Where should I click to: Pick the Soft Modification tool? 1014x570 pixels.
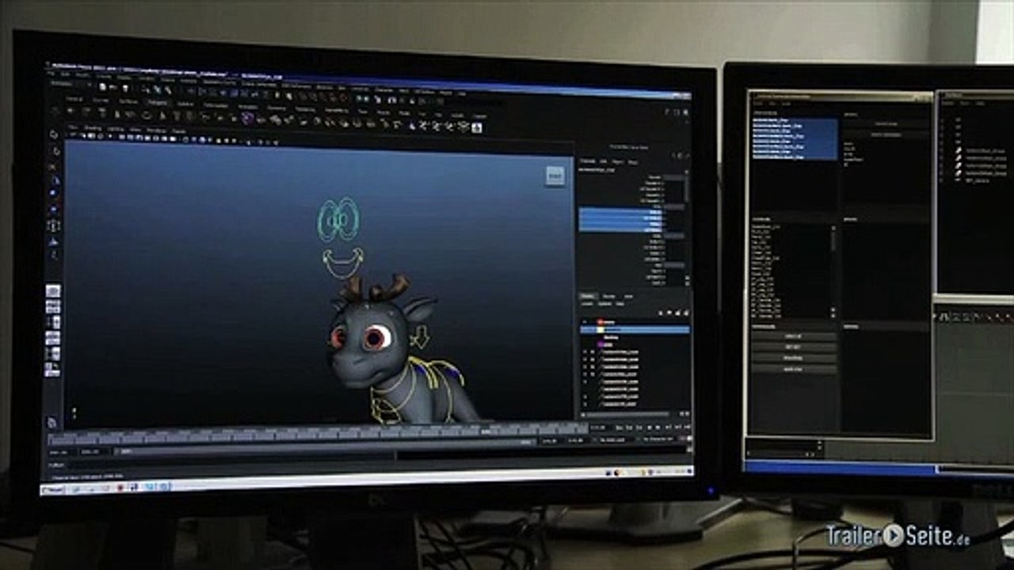click(54, 241)
